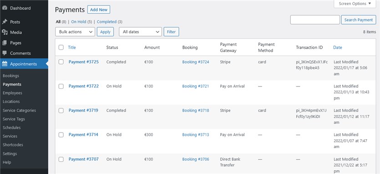Click Direct Bank Transfer gateway text
Image resolution: width=380 pixels, height=174 pixels.
pos(230,162)
